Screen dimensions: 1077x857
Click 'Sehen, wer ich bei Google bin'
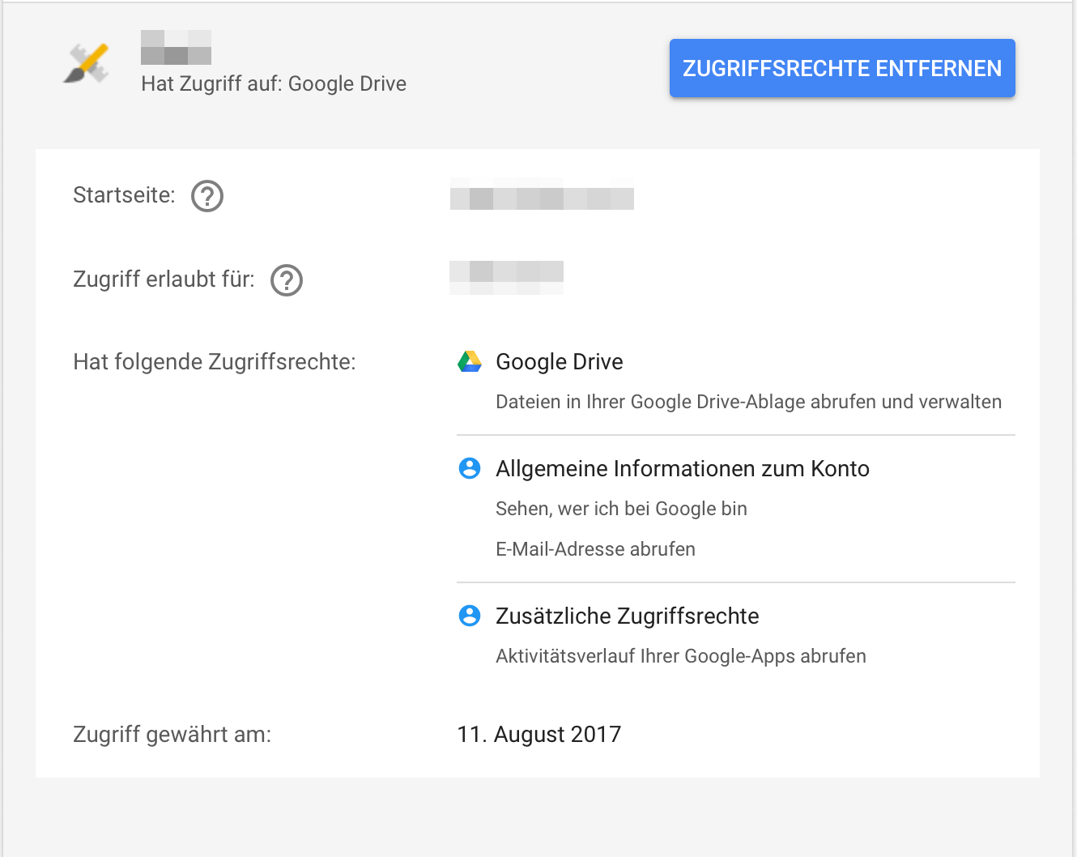point(621,509)
